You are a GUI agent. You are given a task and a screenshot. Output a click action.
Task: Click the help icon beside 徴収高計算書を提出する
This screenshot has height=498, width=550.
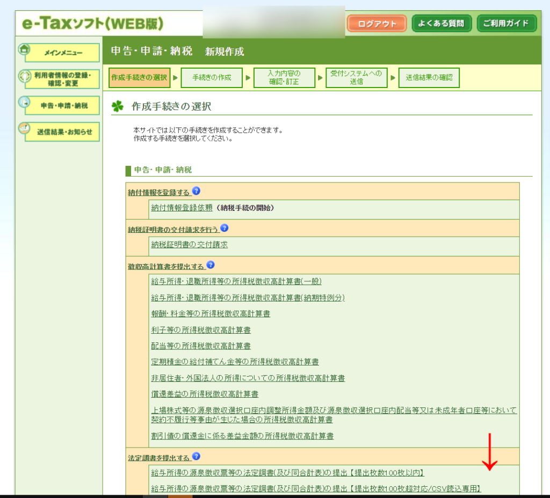[211, 265]
